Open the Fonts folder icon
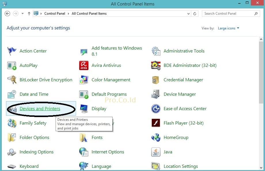 point(83,138)
